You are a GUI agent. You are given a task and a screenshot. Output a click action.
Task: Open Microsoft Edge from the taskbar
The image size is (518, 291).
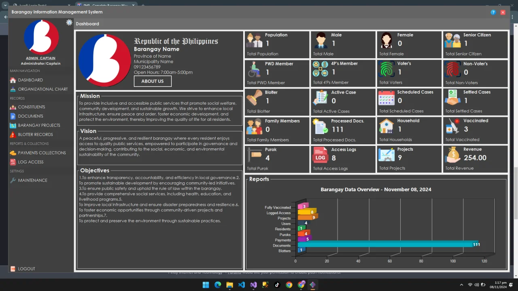click(218, 285)
